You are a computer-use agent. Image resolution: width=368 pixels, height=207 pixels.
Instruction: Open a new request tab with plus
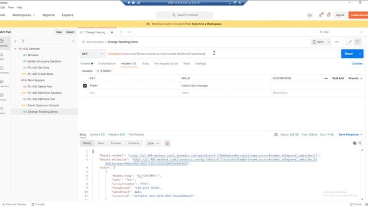(x=121, y=32)
